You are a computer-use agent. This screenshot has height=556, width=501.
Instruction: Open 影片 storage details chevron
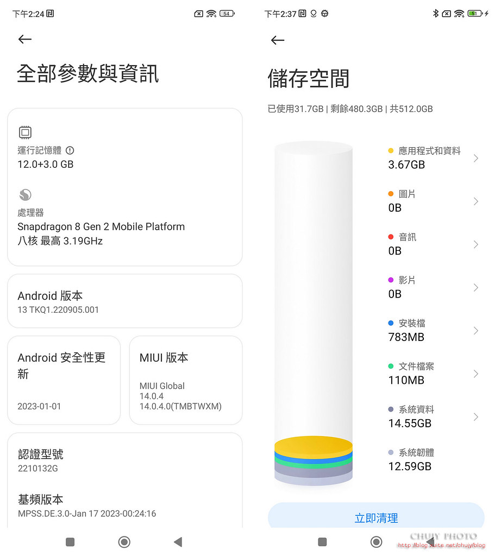[476, 288]
